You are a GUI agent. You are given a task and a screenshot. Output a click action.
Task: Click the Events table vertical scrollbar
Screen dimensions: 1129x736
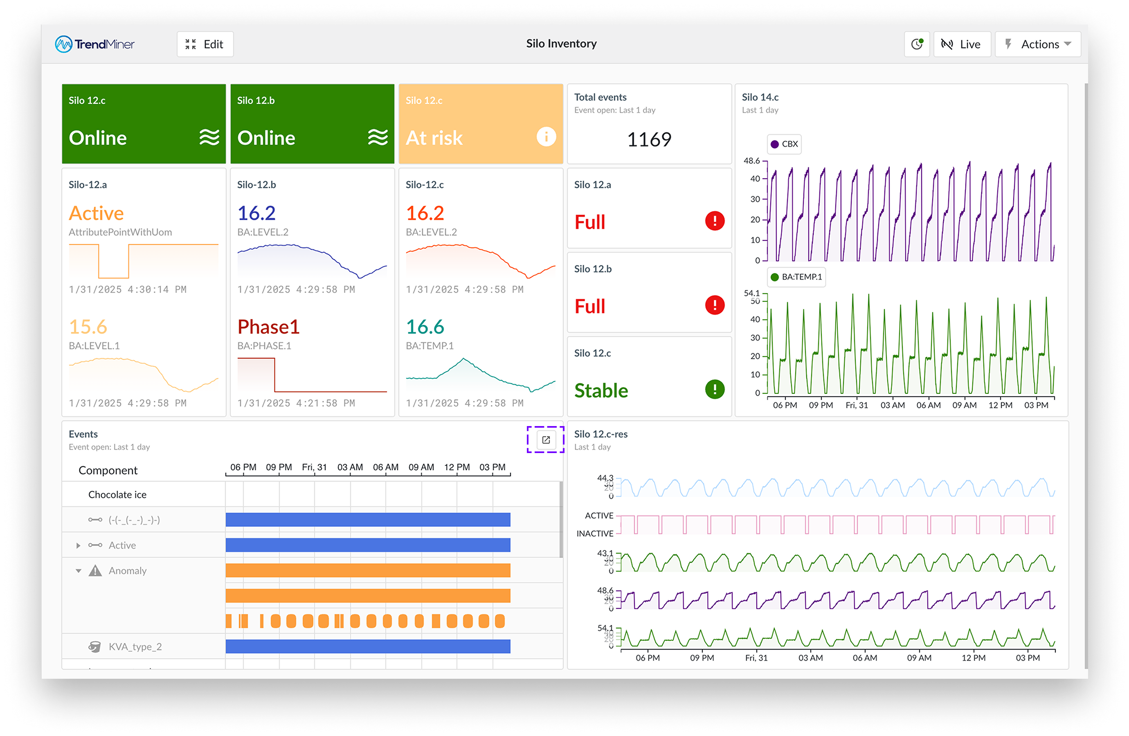point(561,519)
